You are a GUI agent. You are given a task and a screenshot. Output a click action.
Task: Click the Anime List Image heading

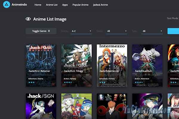50,19
